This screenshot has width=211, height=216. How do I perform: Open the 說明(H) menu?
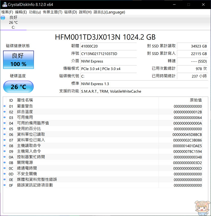[x=85, y=12]
